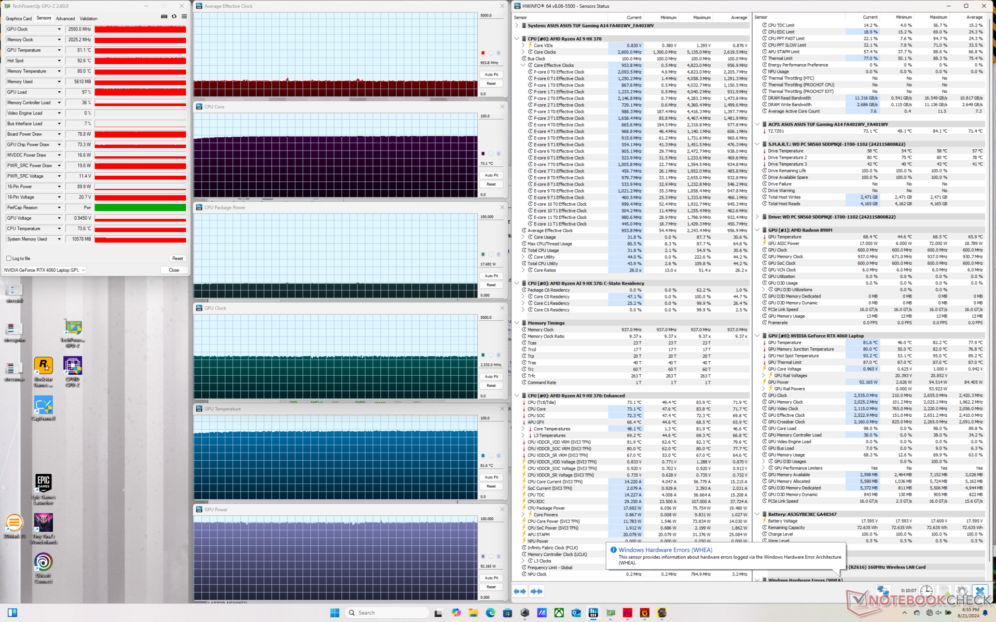Click Auto Fit on CPU Core graph

pos(491,175)
